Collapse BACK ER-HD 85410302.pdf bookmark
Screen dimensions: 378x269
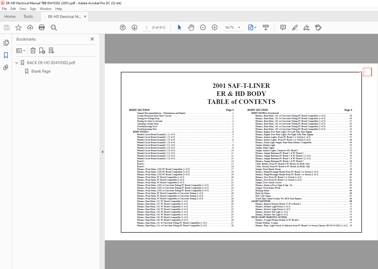pyautogui.click(x=17, y=63)
